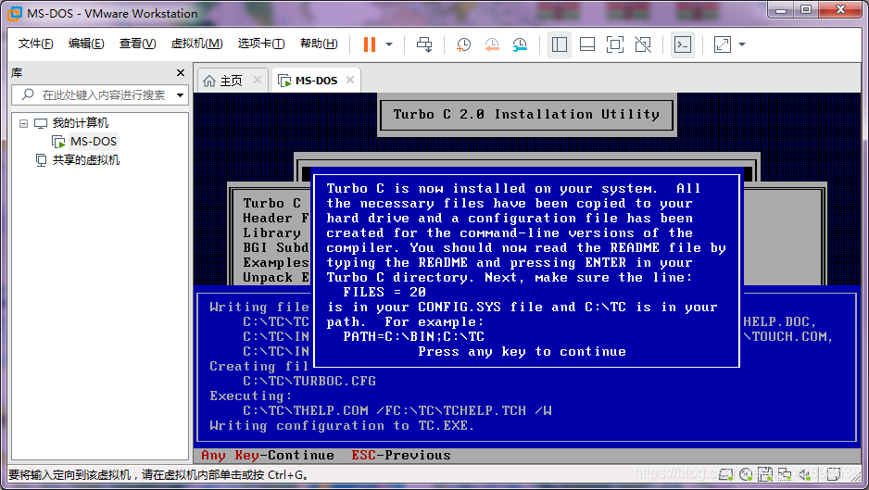Click 'Press any key to continue' text
The image size is (869, 490).
click(522, 352)
